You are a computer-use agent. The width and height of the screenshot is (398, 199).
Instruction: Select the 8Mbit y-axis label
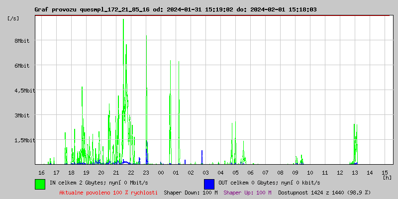[21, 41]
